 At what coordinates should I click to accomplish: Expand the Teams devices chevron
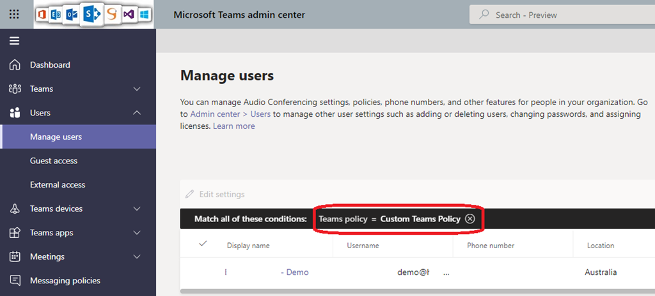coord(137,209)
